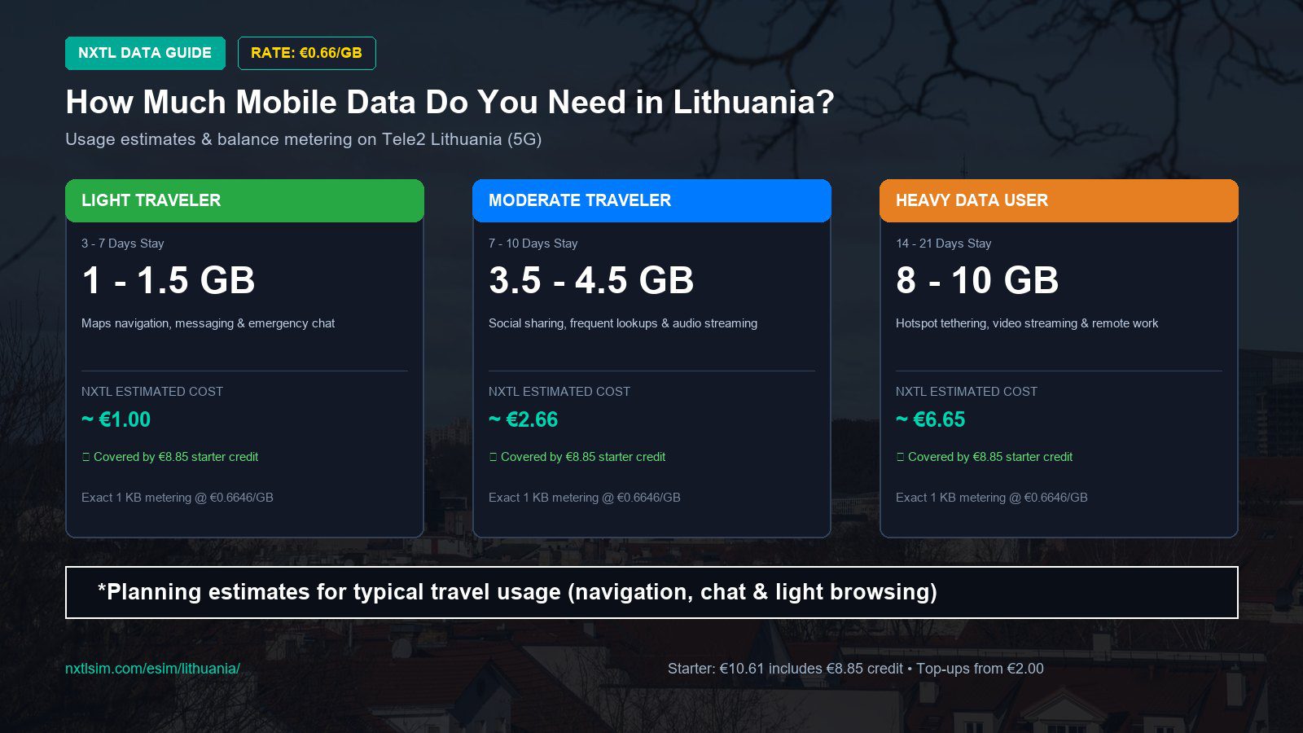Click the '3 - 7 Days Stay' label

pyautogui.click(x=123, y=244)
